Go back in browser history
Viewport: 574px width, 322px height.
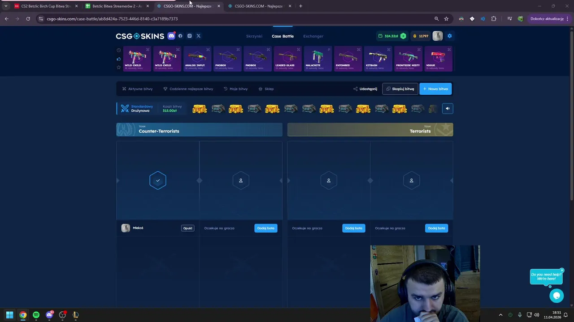point(6,19)
